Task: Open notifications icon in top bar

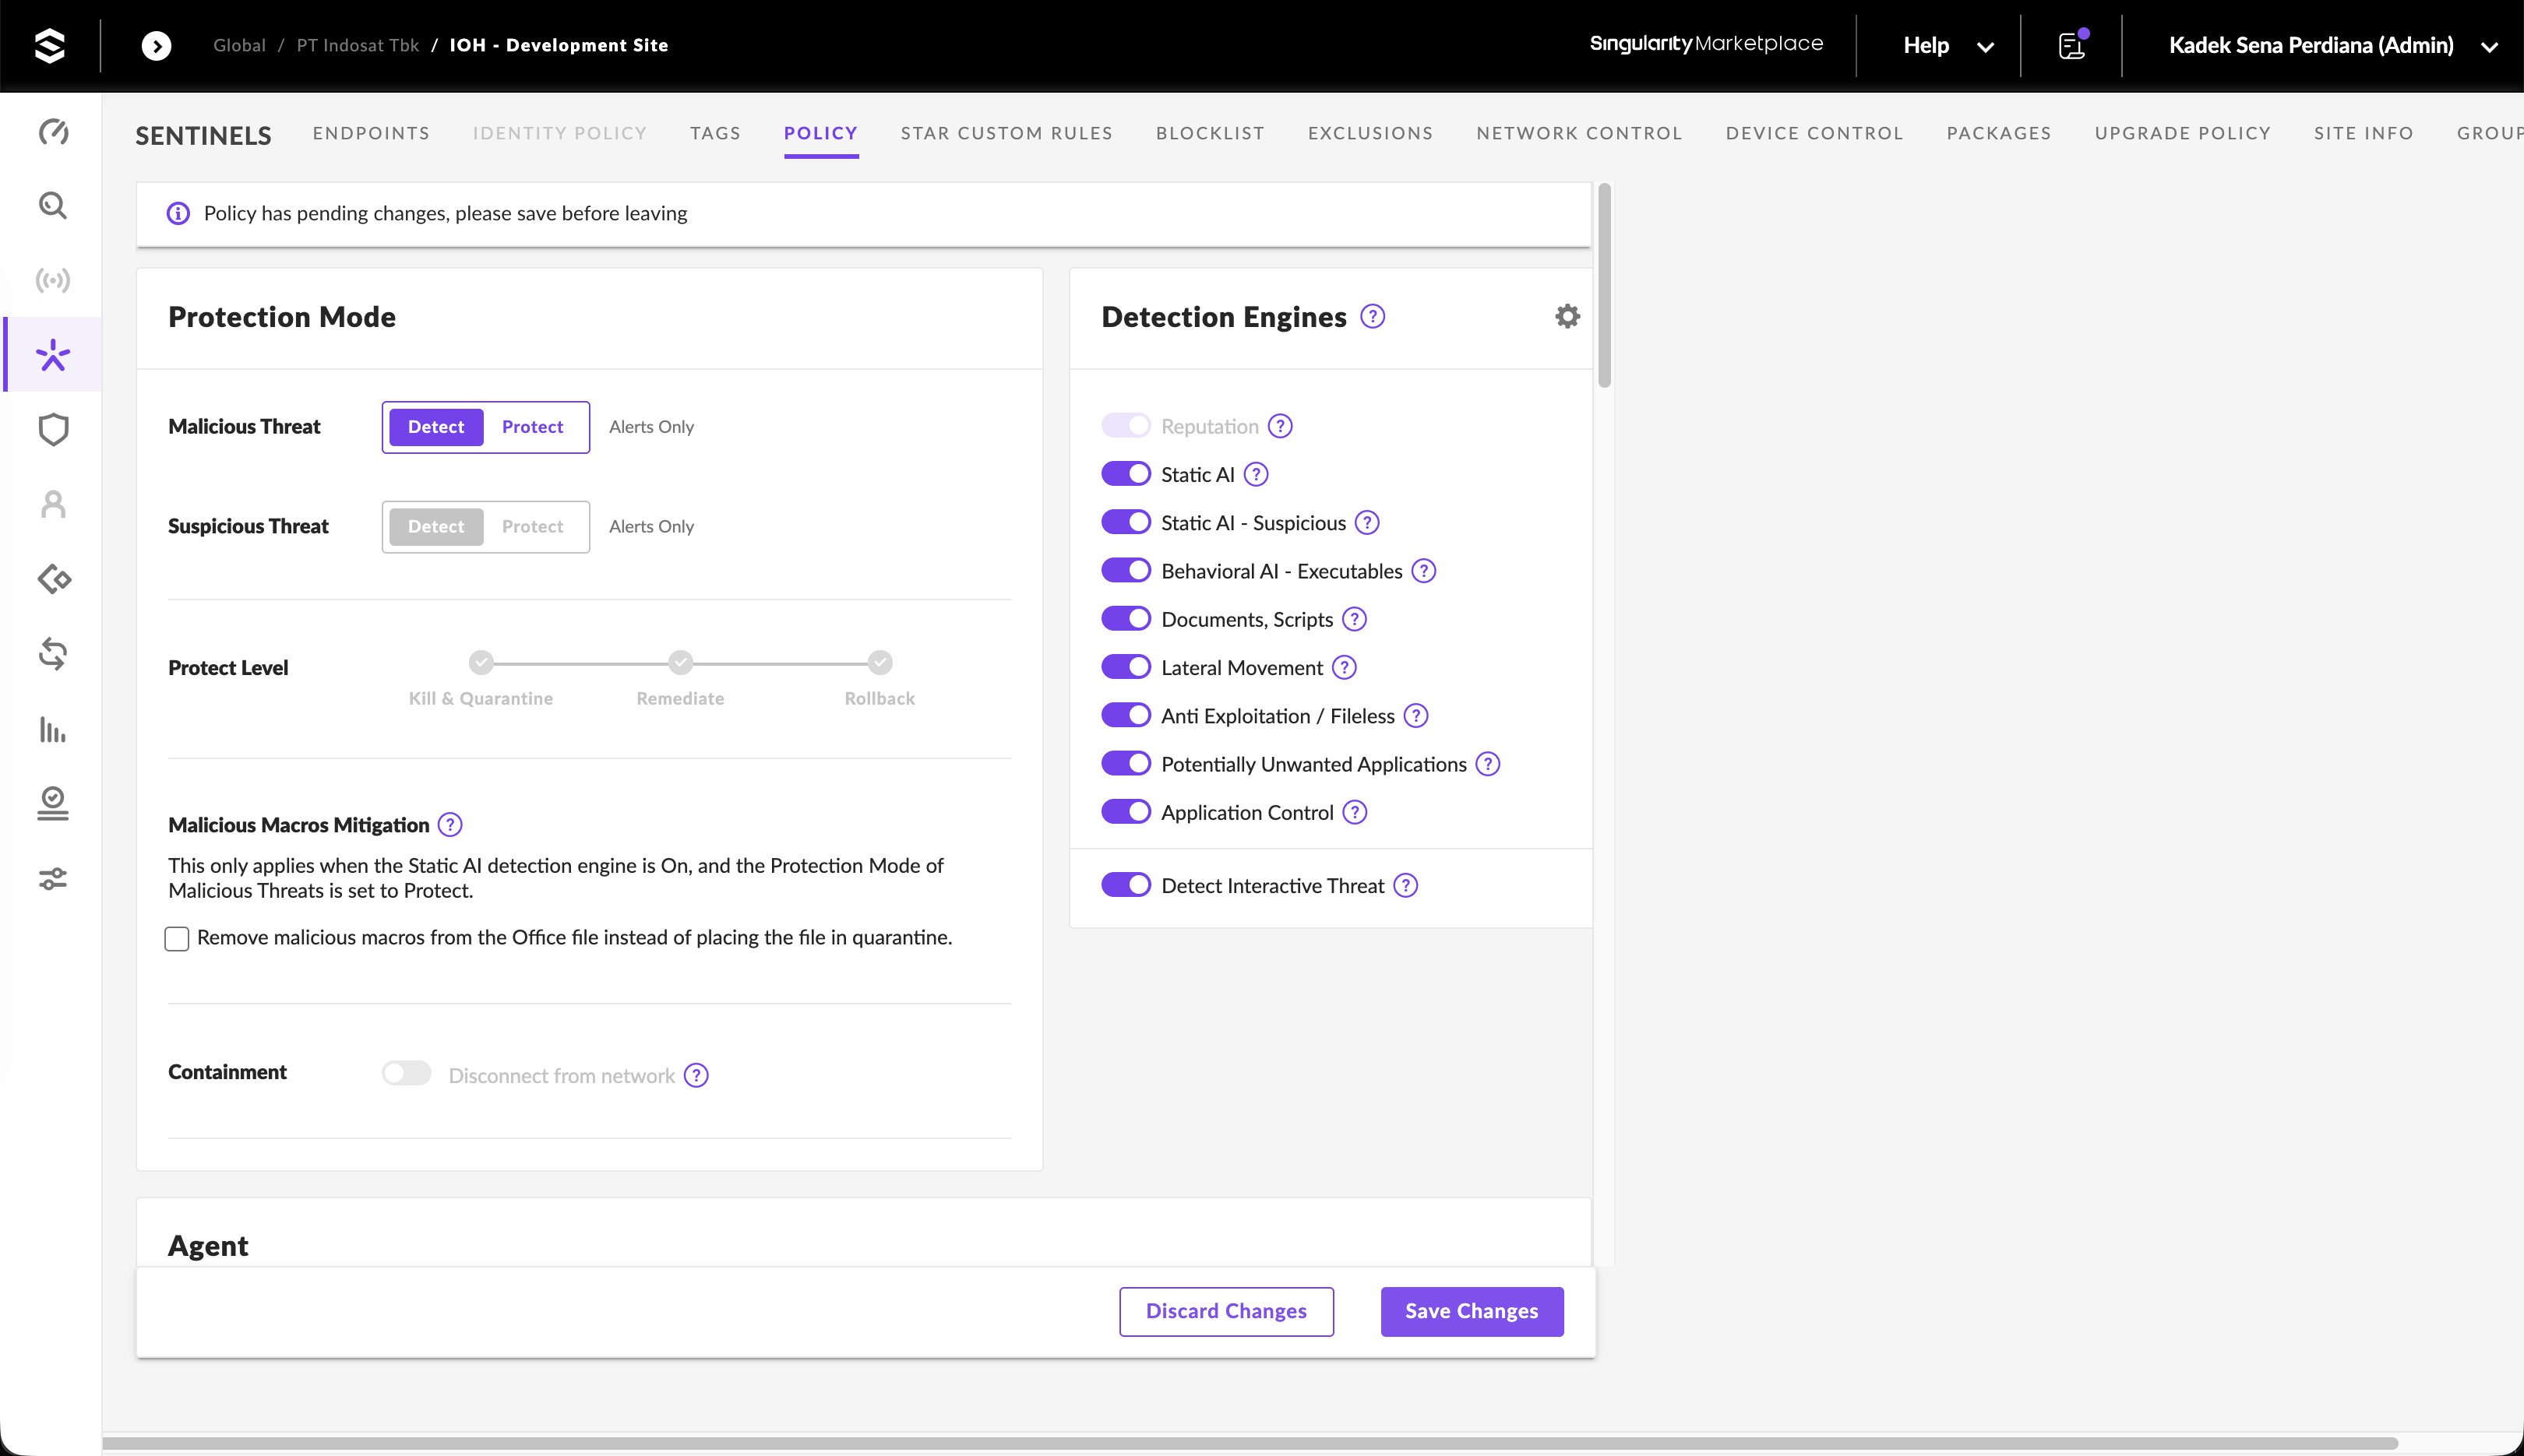Action: click(x=2072, y=46)
